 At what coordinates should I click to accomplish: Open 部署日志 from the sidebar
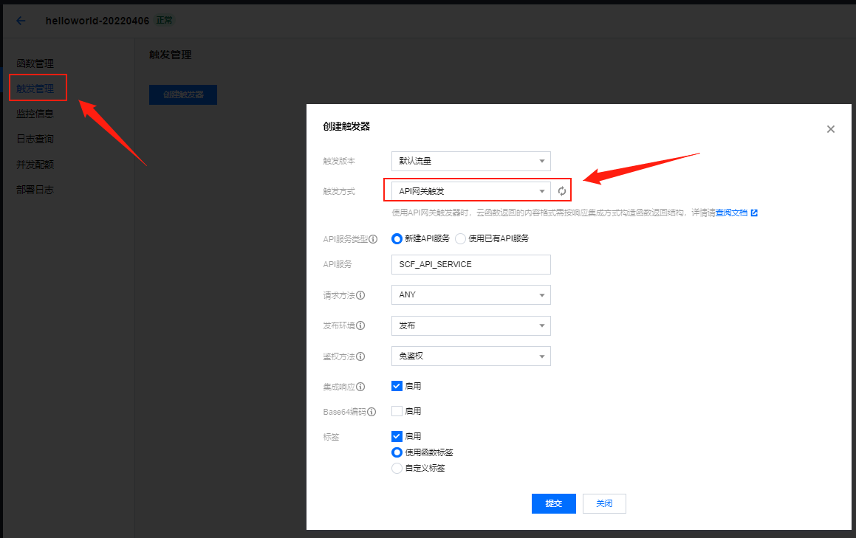click(x=34, y=189)
